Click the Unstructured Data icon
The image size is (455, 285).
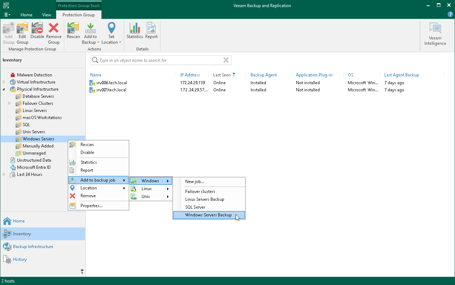(x=13, y=160)
